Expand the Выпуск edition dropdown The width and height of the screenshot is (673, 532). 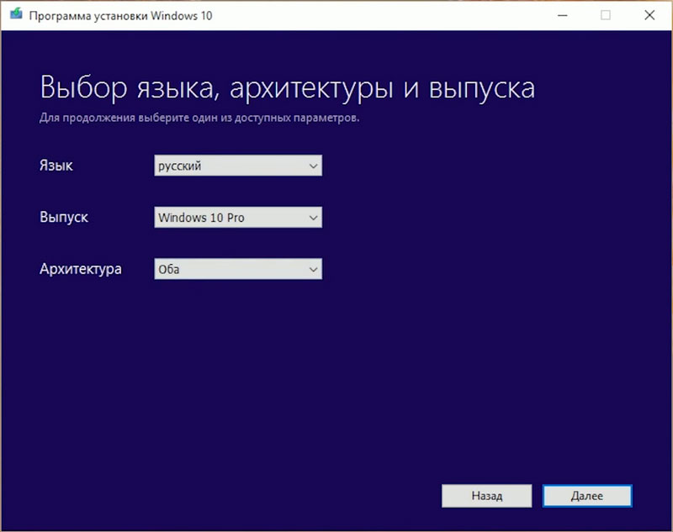(238, 217)
